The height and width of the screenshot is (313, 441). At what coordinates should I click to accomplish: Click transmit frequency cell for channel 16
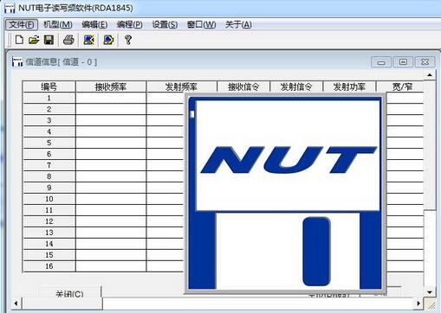click(165, 266)
